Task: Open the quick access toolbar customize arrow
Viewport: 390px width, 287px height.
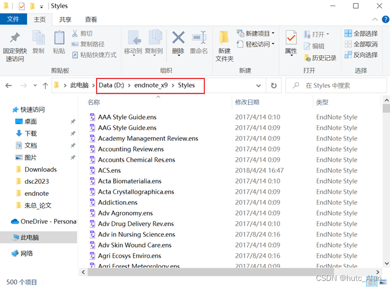Action: pyautogui.click(x=41, y=7)
